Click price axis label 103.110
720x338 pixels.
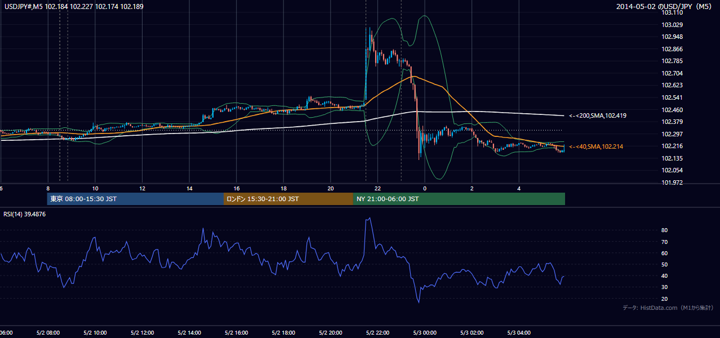[x=672, y=13]
